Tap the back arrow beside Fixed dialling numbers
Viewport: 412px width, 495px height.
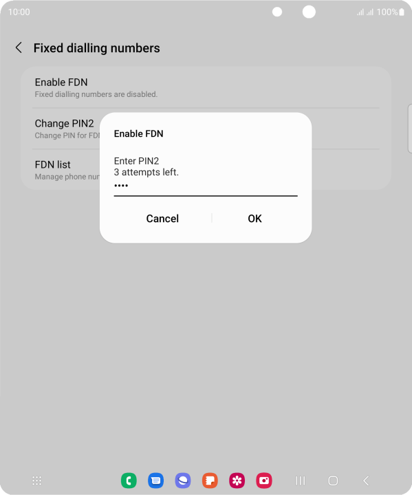tap(19, 48)
